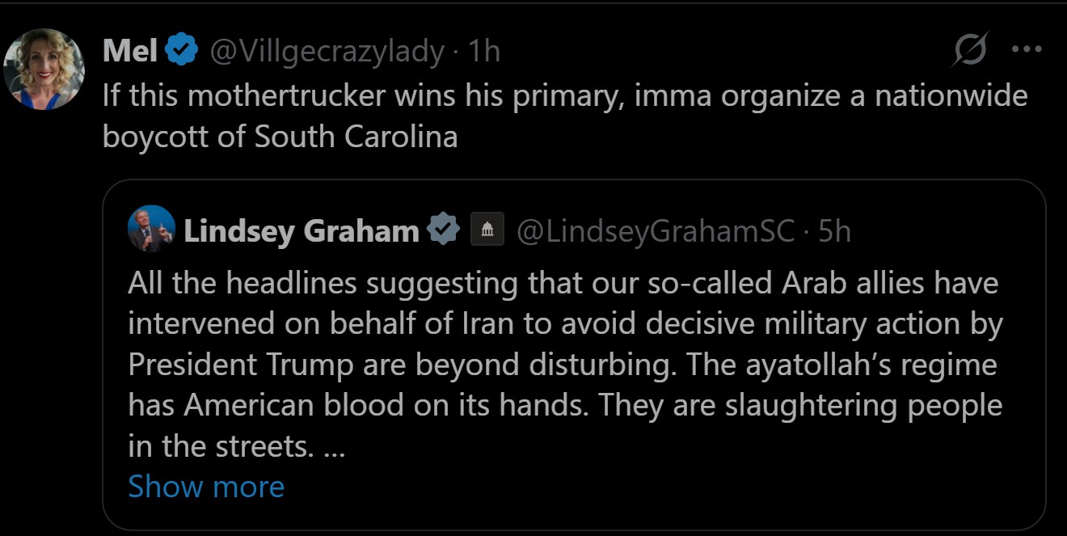Screen dimensions: 1067x536
Task: Open the @Villgecrazylady handle link
Action: click(327, 52)
